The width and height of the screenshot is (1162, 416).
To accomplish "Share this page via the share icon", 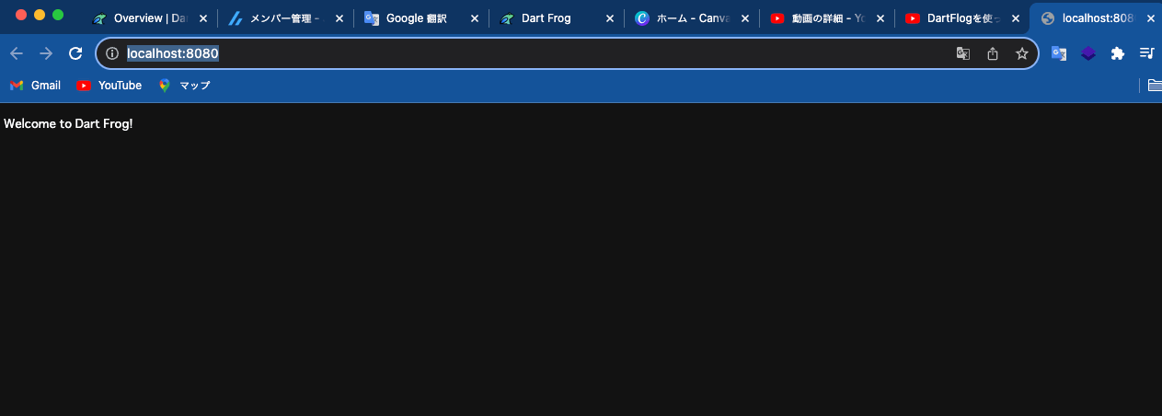I will pos(993,53).
